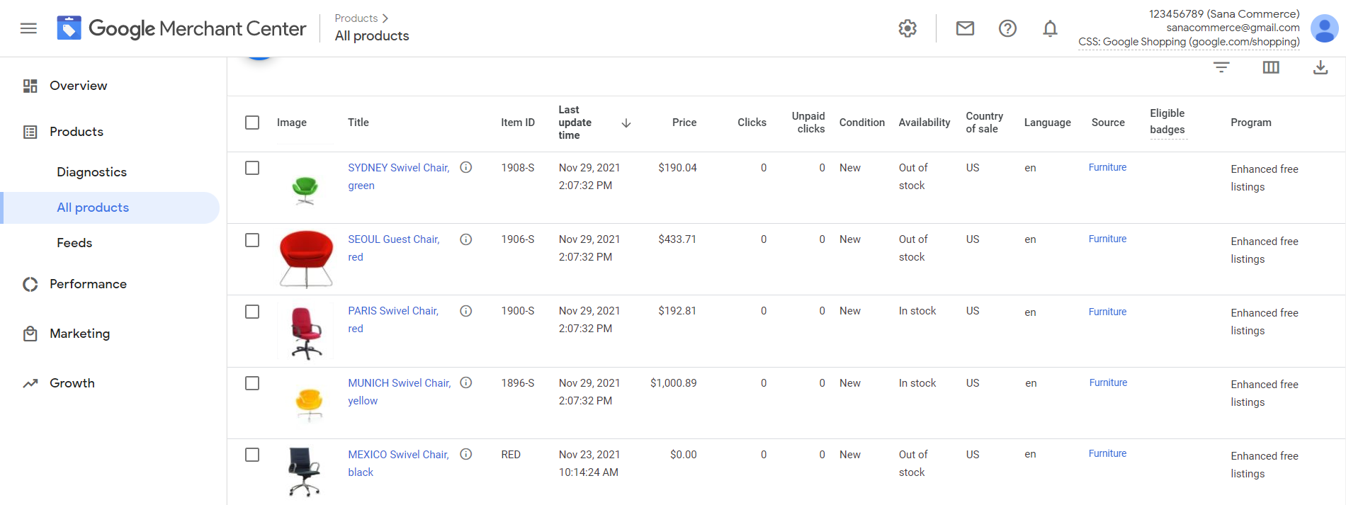Image resolution: width=1346 pixels, height=505 pixels.
Task: Open the help question mark icon
Action: (1007, 28)
